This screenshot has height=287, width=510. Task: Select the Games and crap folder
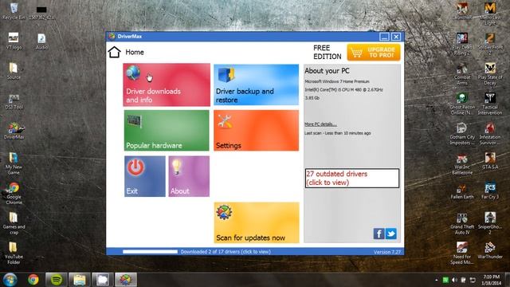14,223
